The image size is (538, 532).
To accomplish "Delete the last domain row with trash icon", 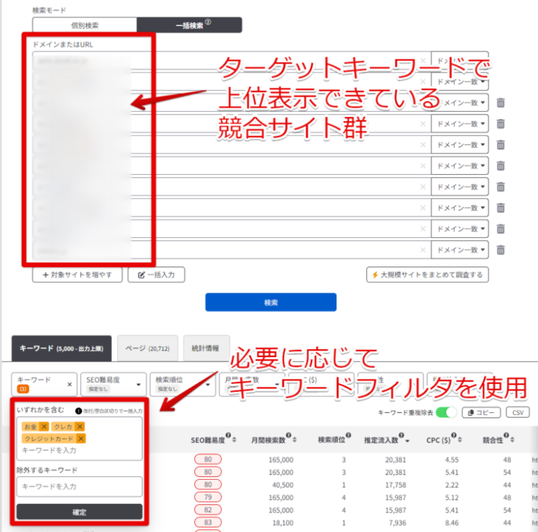I will [x=500, y=250].
